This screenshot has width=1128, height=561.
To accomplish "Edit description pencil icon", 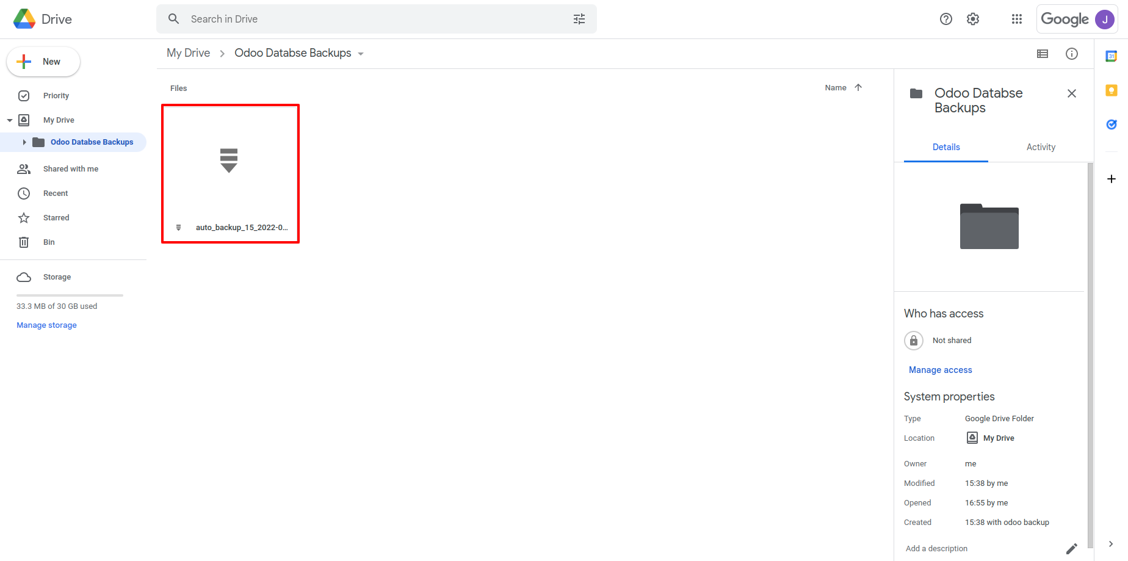I will tap(1072, 549).
